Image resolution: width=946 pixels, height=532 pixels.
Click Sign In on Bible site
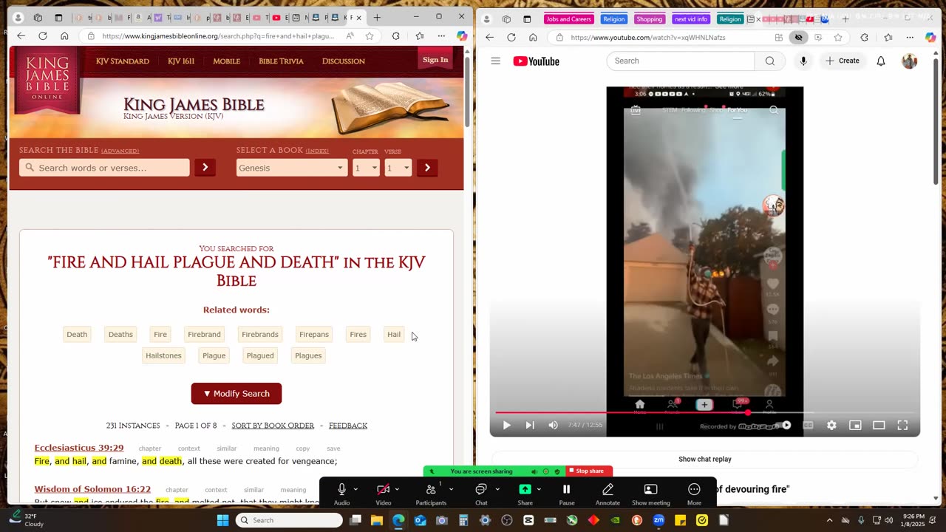point(435,60)
